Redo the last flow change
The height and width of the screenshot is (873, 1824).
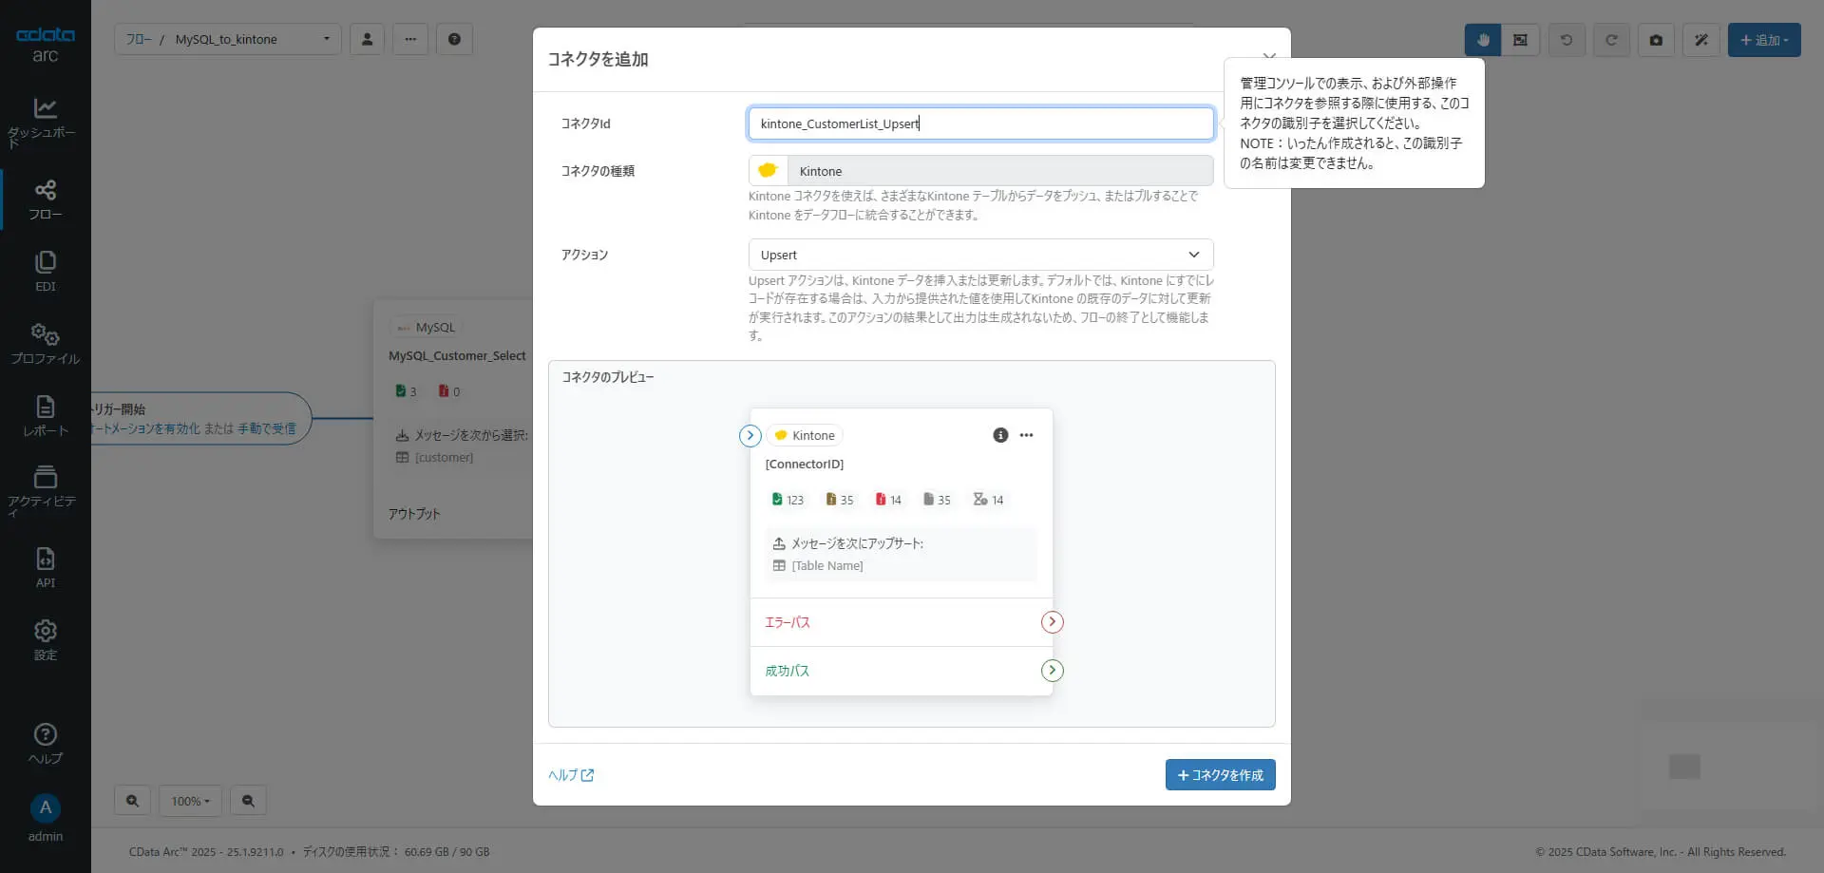tap(1611, 40)
